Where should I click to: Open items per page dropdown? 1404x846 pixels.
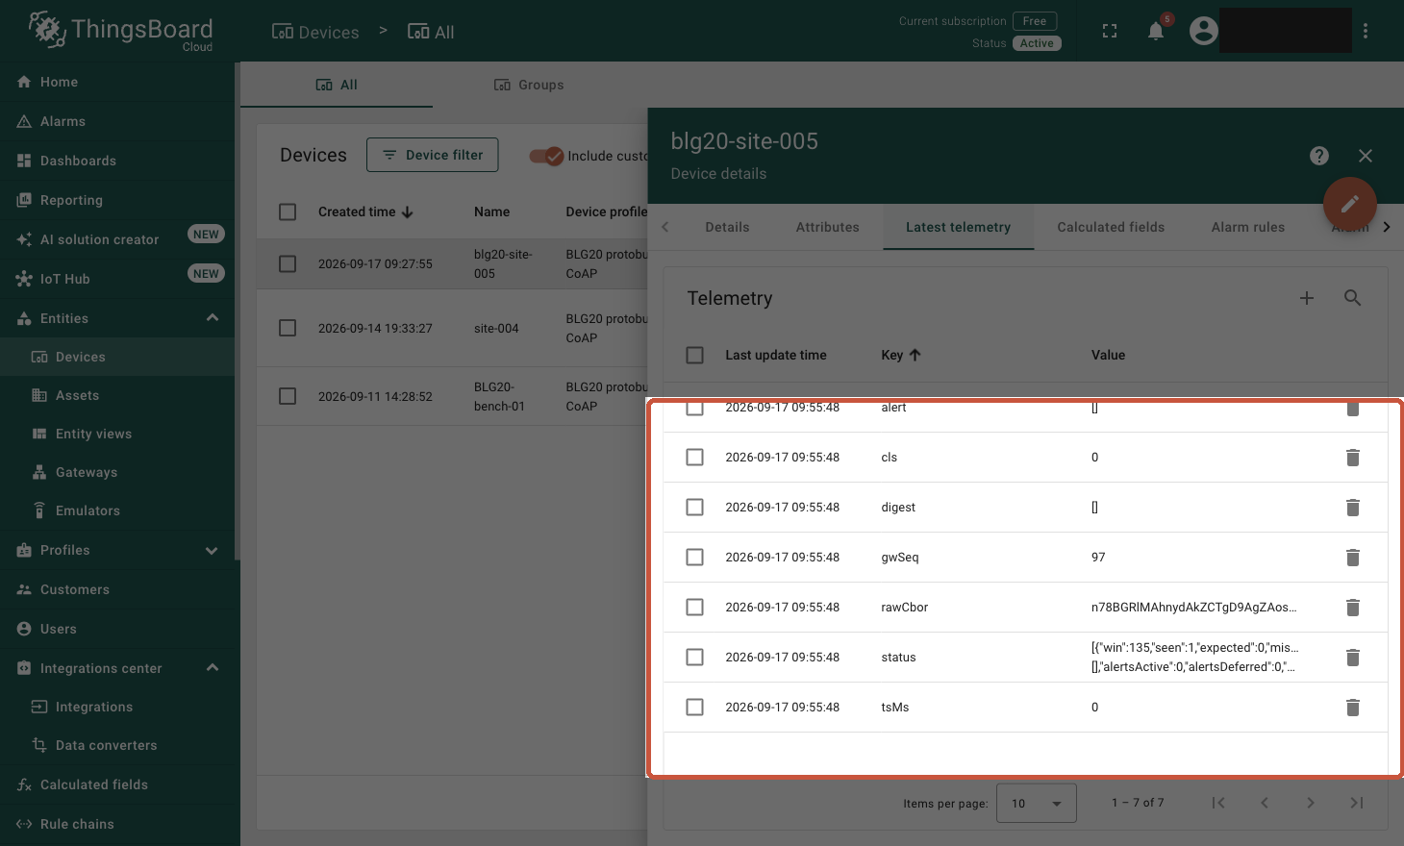[1037, 803]
